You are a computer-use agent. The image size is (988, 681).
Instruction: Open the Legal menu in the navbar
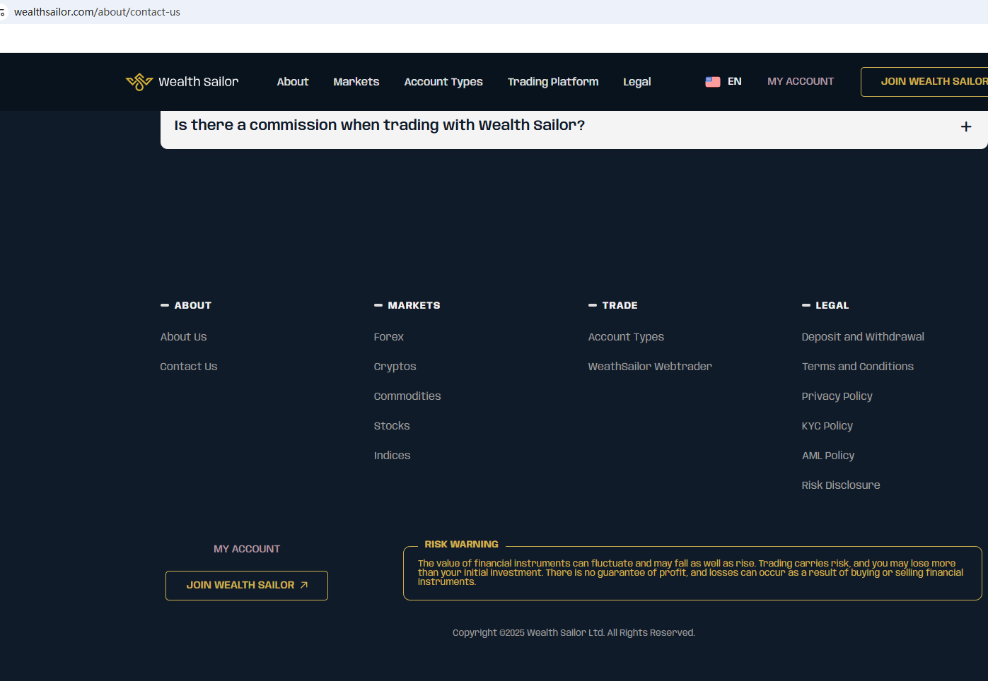pos(637,82)
